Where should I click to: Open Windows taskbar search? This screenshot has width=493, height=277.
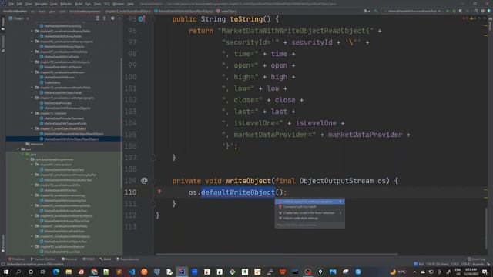18,272
